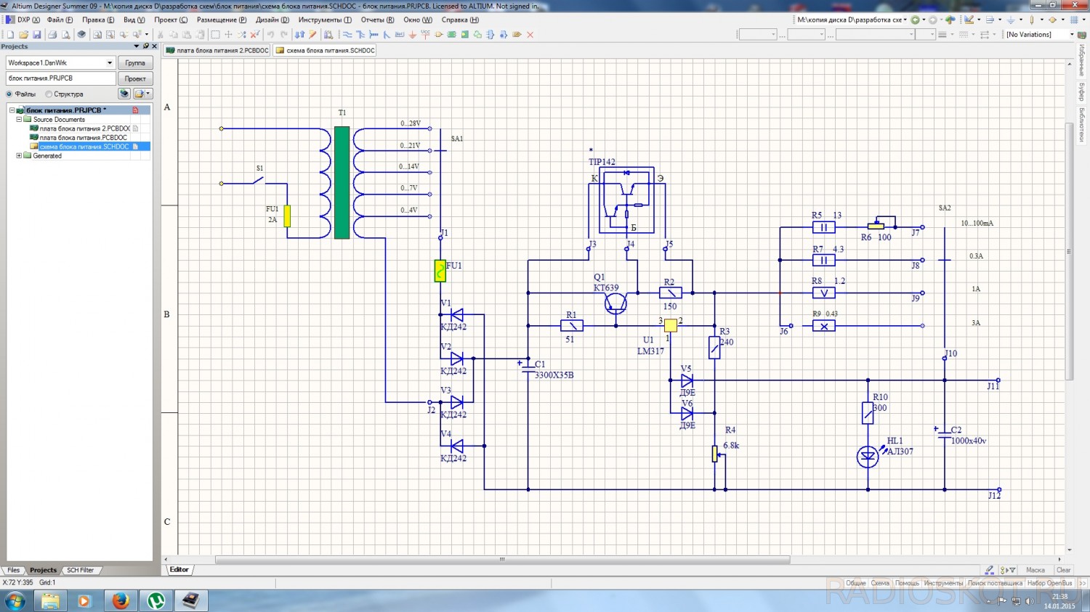Open the Правка menu
The width and height of the screenshot is (1090, 612).
click(x=98, y=20)
